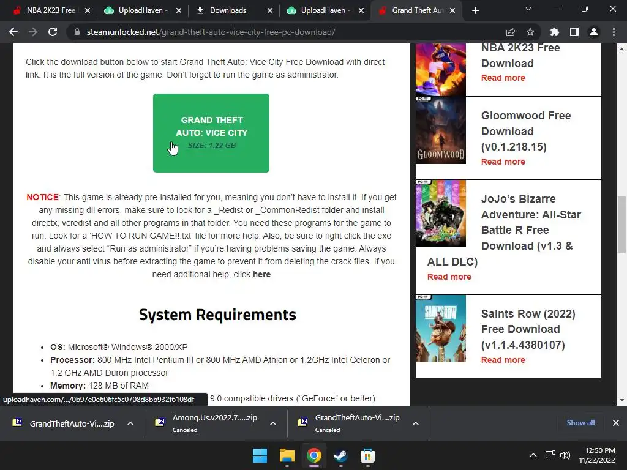
Task: Expand options for Among.Us zip download
Action: [x=273, y=423]
